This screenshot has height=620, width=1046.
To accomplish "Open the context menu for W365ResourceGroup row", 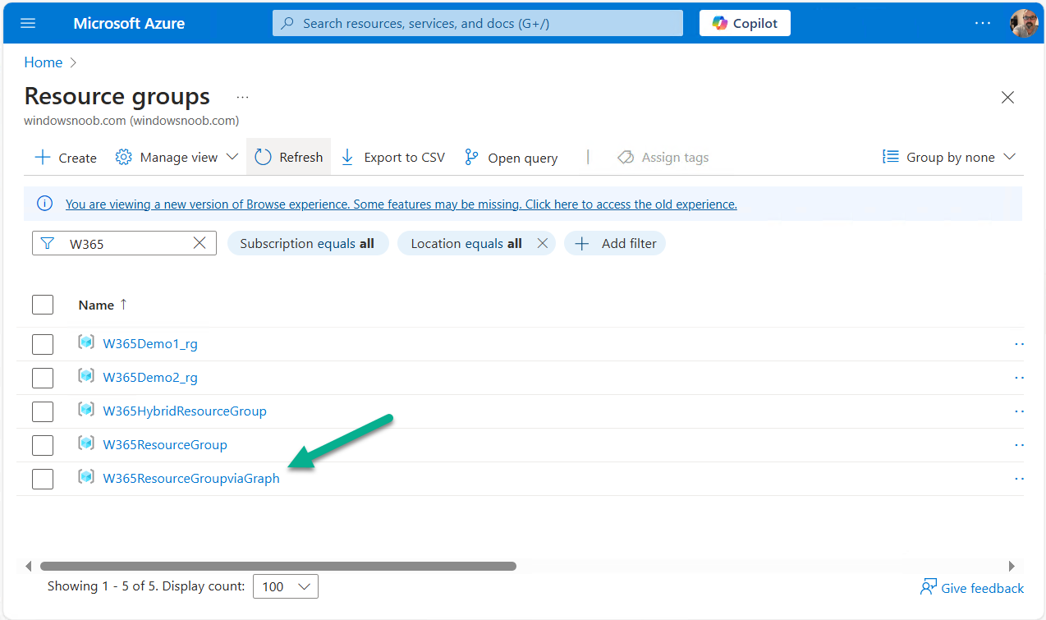I will (x=1019, y=446).
